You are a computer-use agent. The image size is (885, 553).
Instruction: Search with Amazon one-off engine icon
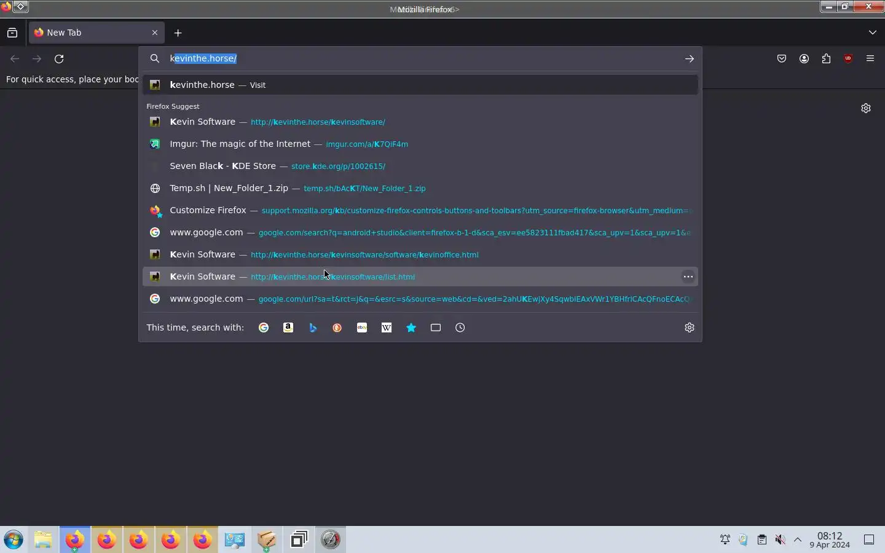pyautogui.click(x=288, y=327)
